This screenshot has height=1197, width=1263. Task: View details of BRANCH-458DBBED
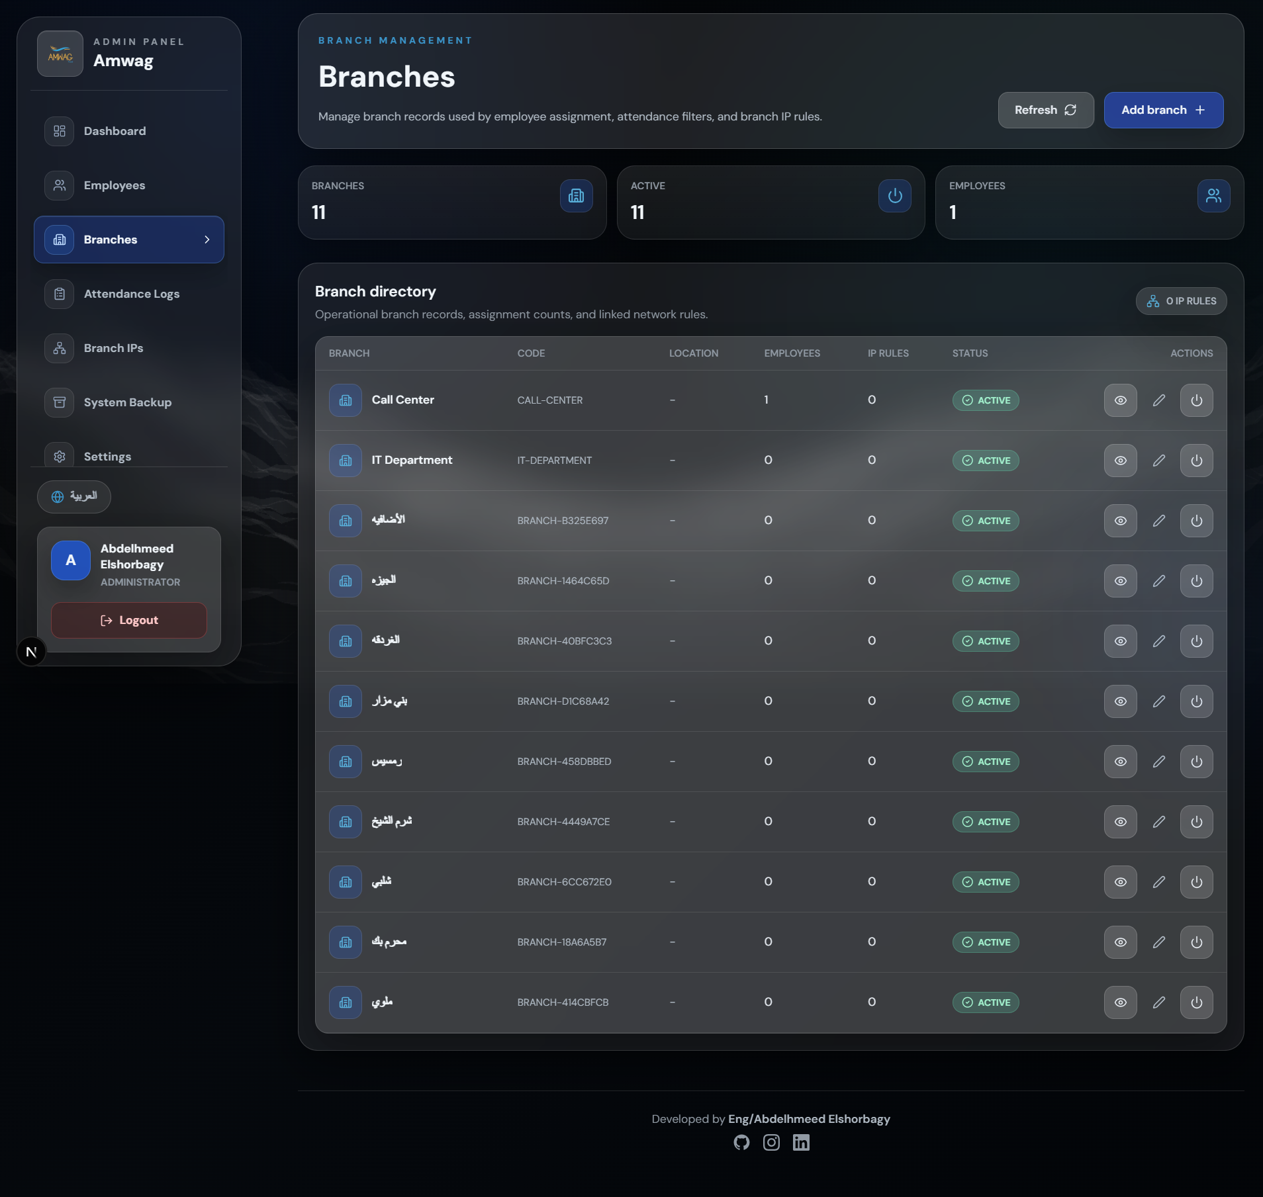click(x=1121, y=762)
